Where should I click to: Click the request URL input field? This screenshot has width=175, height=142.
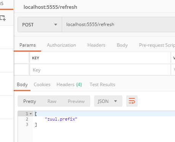coord(119,24)
